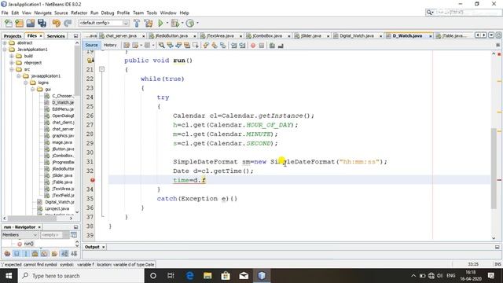The image size is (503, 283).
Task: Click the Profile Project toolbar icon
Action: pos(190,23)
